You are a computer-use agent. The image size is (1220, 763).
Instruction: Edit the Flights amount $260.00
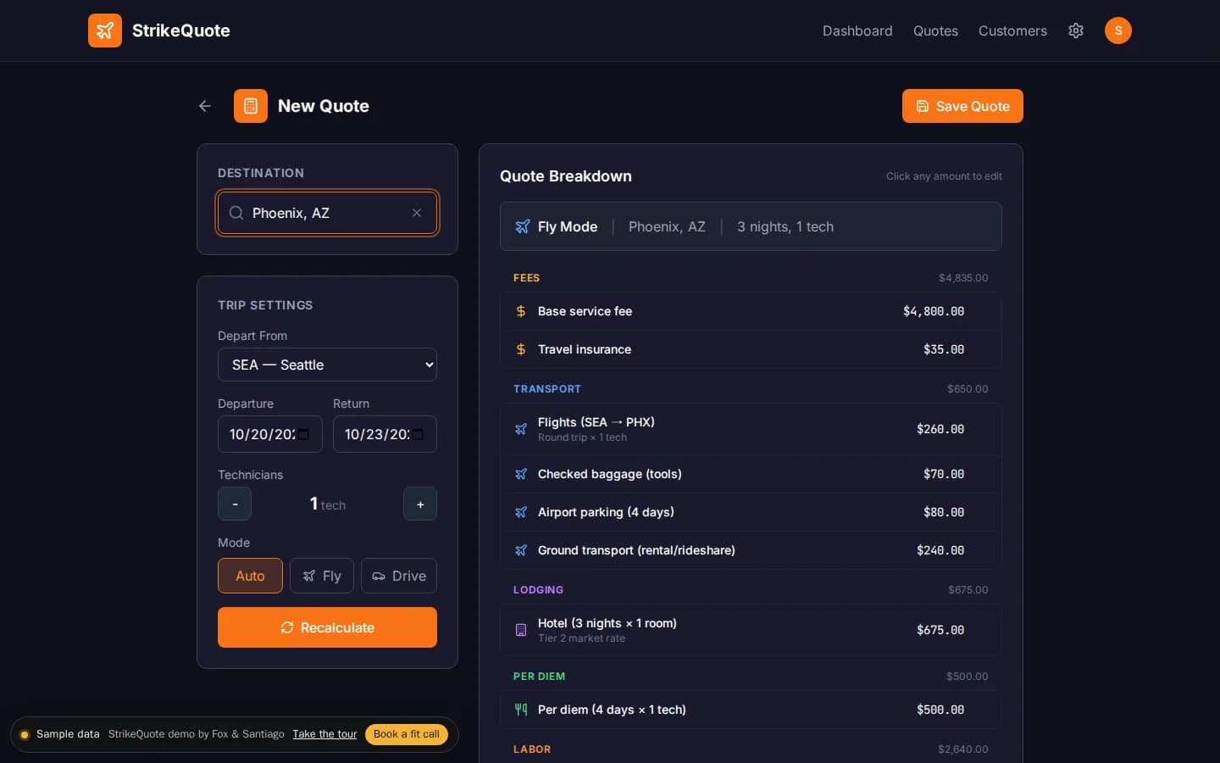click(940, 429)
